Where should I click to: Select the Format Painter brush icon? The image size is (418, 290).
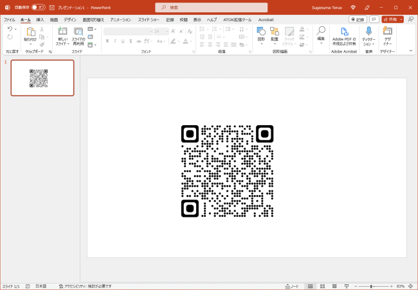coord(42,44)
